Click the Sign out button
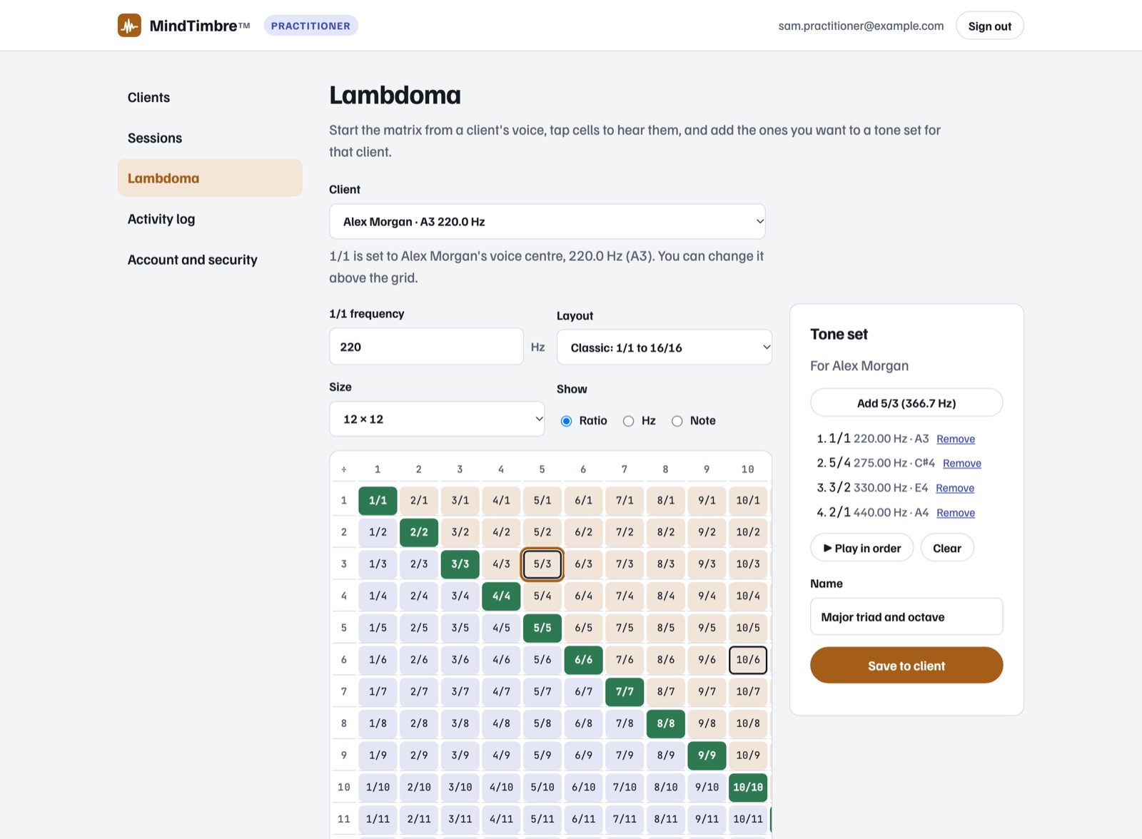Viewport: 1142px width, 839px height. pyautogui.click(x=990, y=26)
